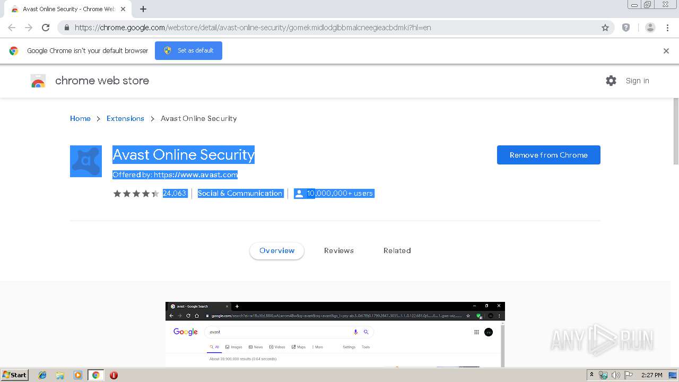The image size is (679, 382).
Task: Go to Home breadcrumb link
Action: tap(80, 118)
